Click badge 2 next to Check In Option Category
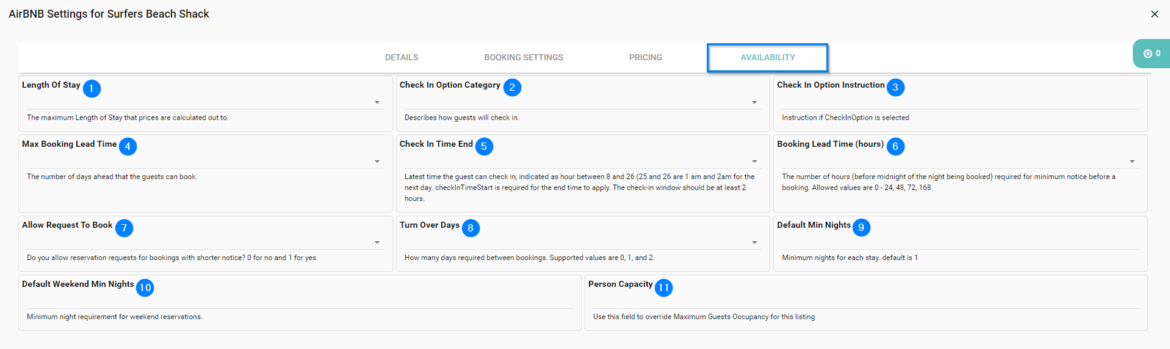The width and height of the screenshot is (1170, 349). [x=512, y=87]
